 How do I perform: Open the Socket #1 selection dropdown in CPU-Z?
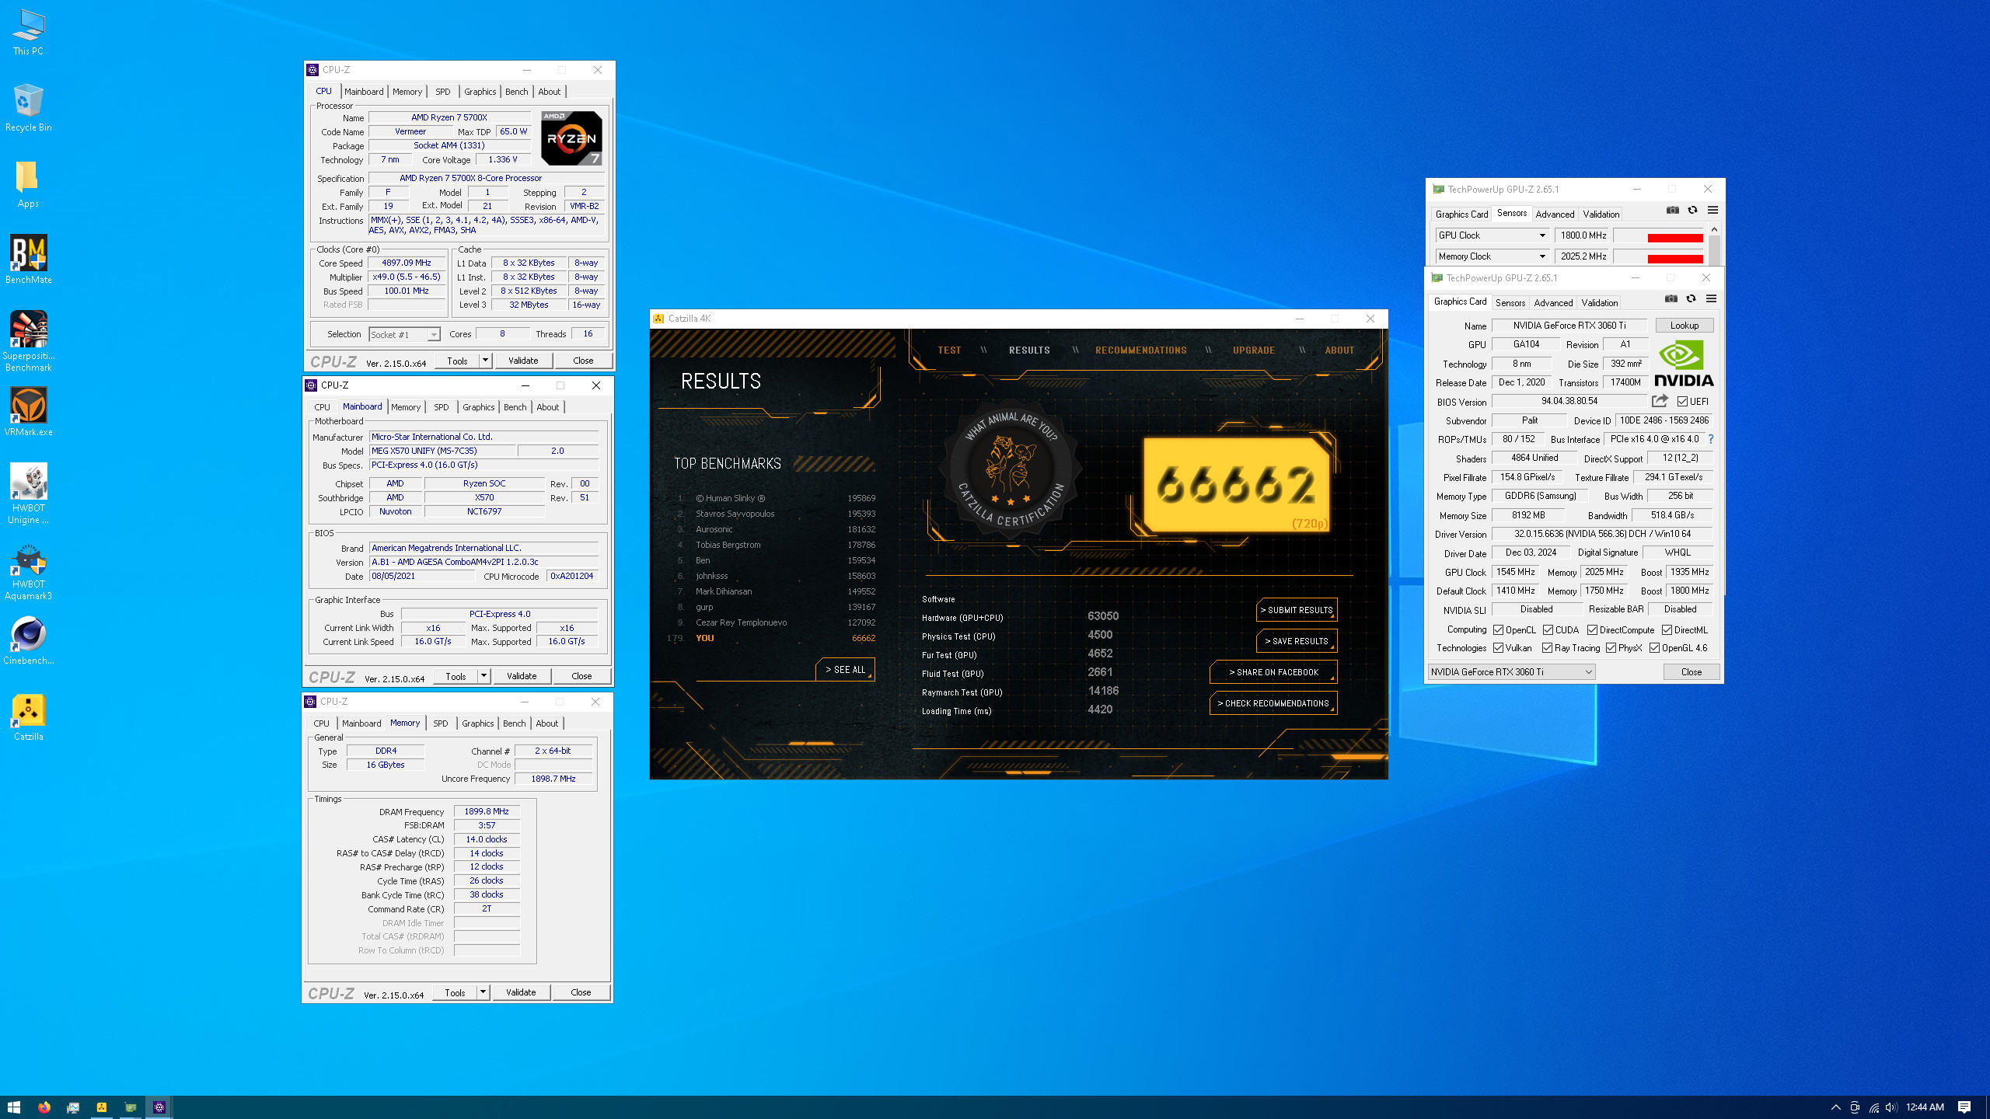404,335
